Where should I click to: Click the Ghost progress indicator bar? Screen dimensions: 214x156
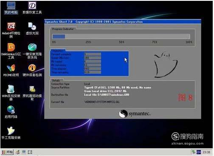121,36
